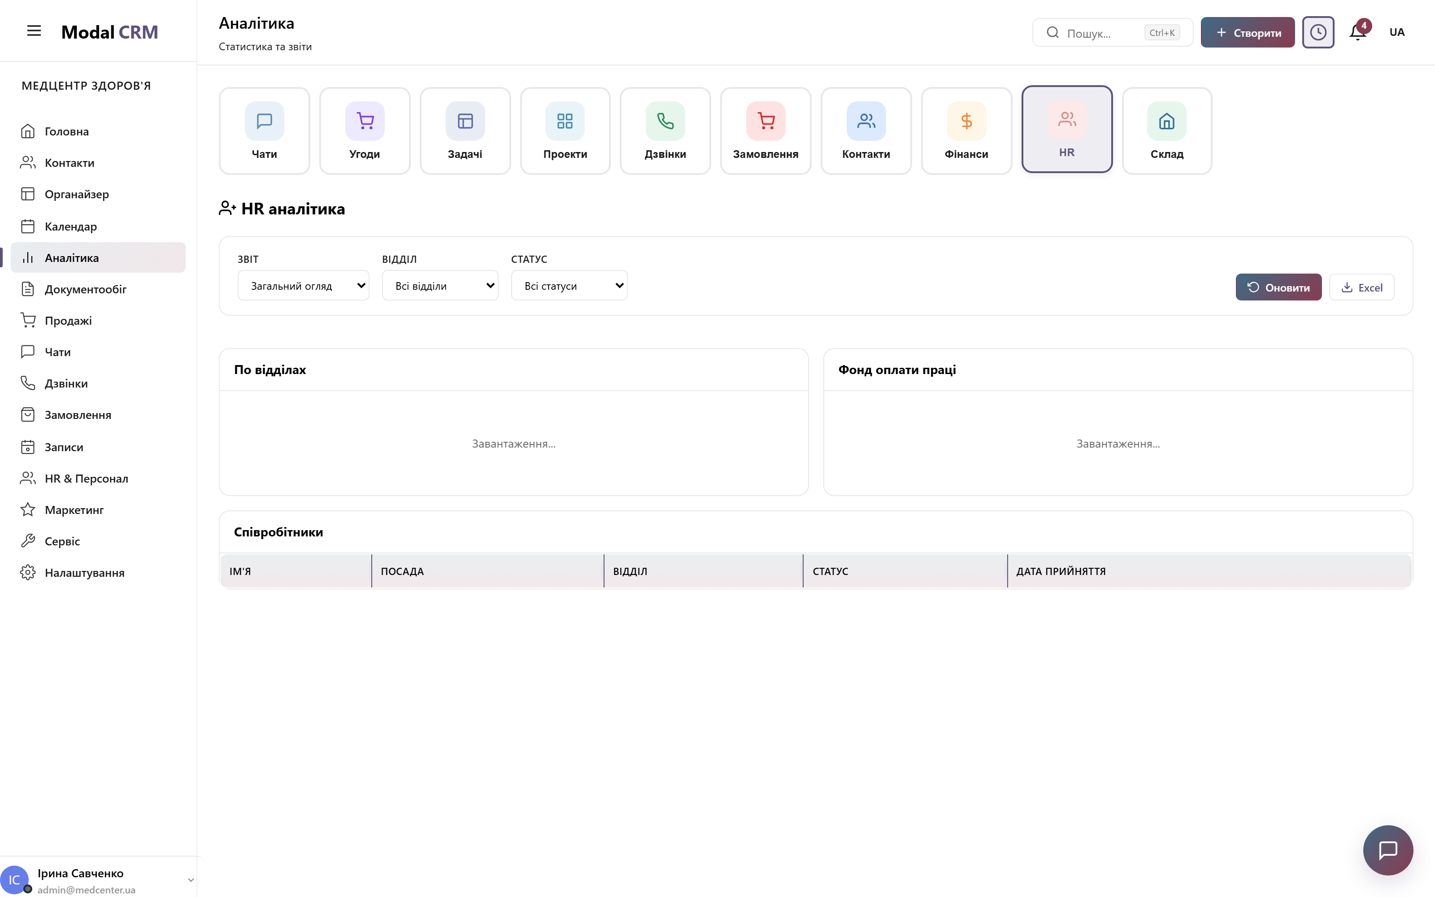
Task: Click the Календар calendar icon
Action: coord(28,226)
